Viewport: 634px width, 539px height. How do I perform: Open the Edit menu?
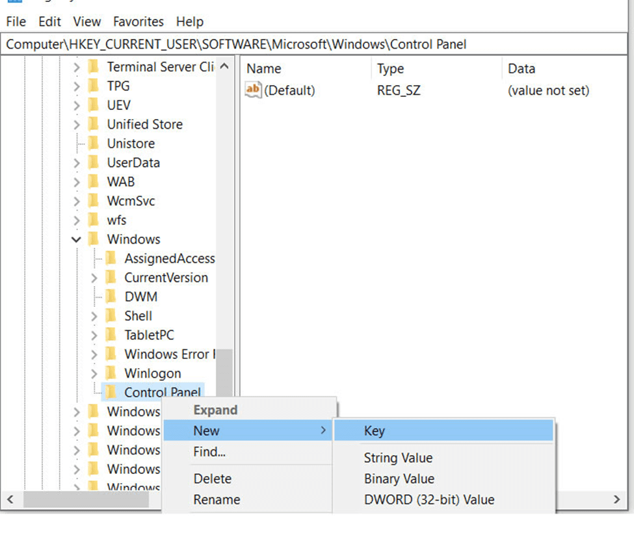(49, 21)
